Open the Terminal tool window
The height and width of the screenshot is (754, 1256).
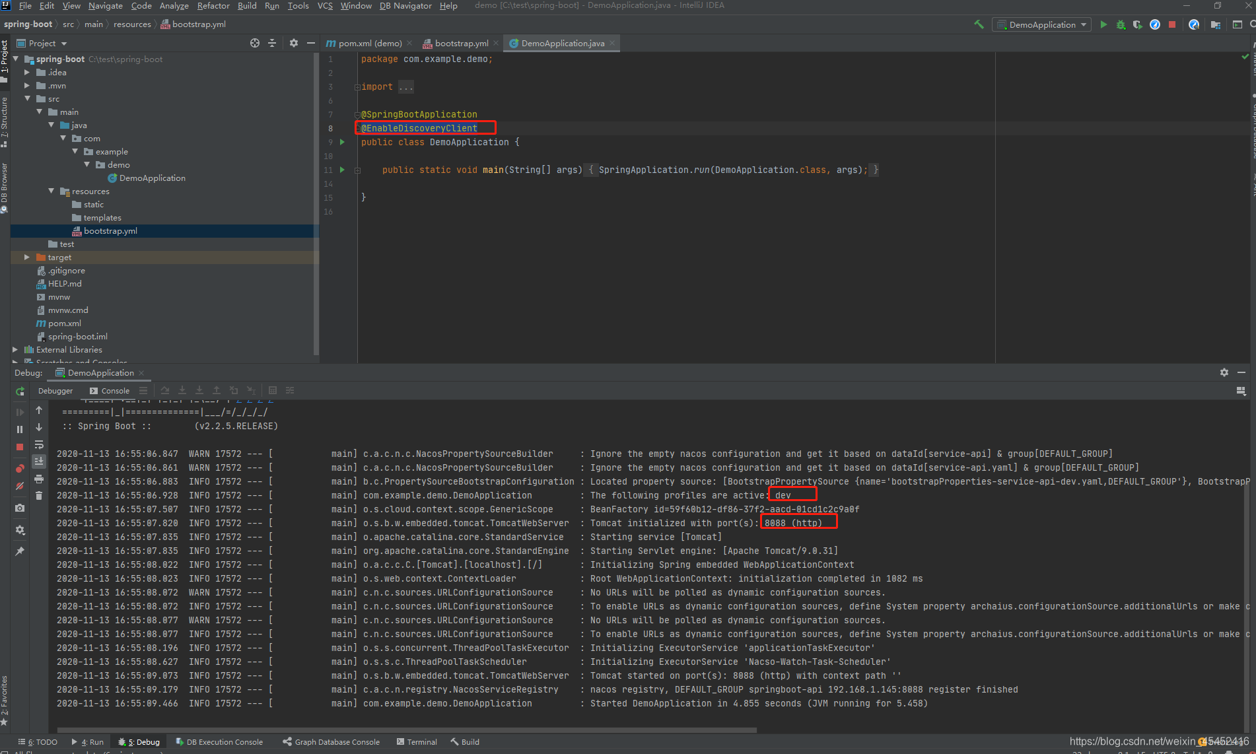(x=417, y=742)
